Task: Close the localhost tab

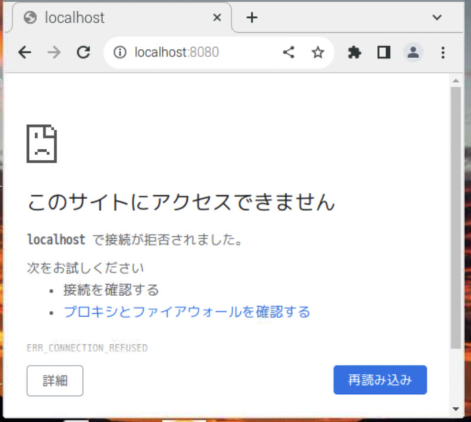Action: [x=217, y=18]
